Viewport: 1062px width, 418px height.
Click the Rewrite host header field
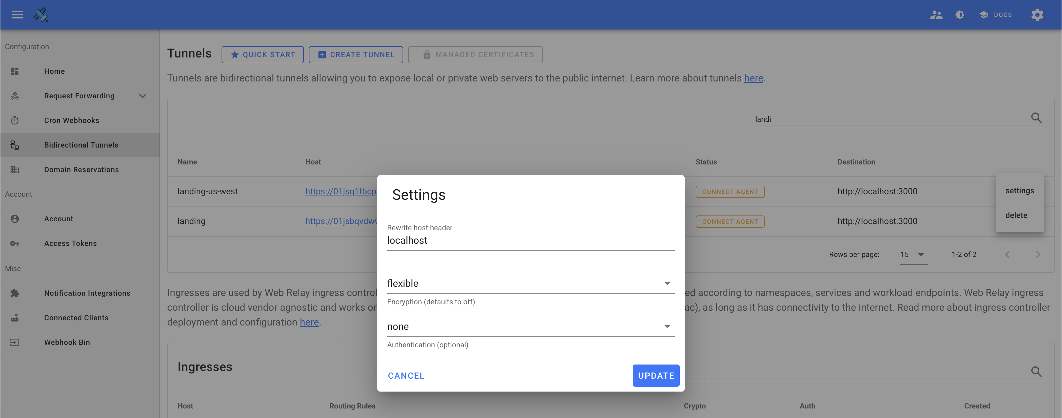[530, 241]
